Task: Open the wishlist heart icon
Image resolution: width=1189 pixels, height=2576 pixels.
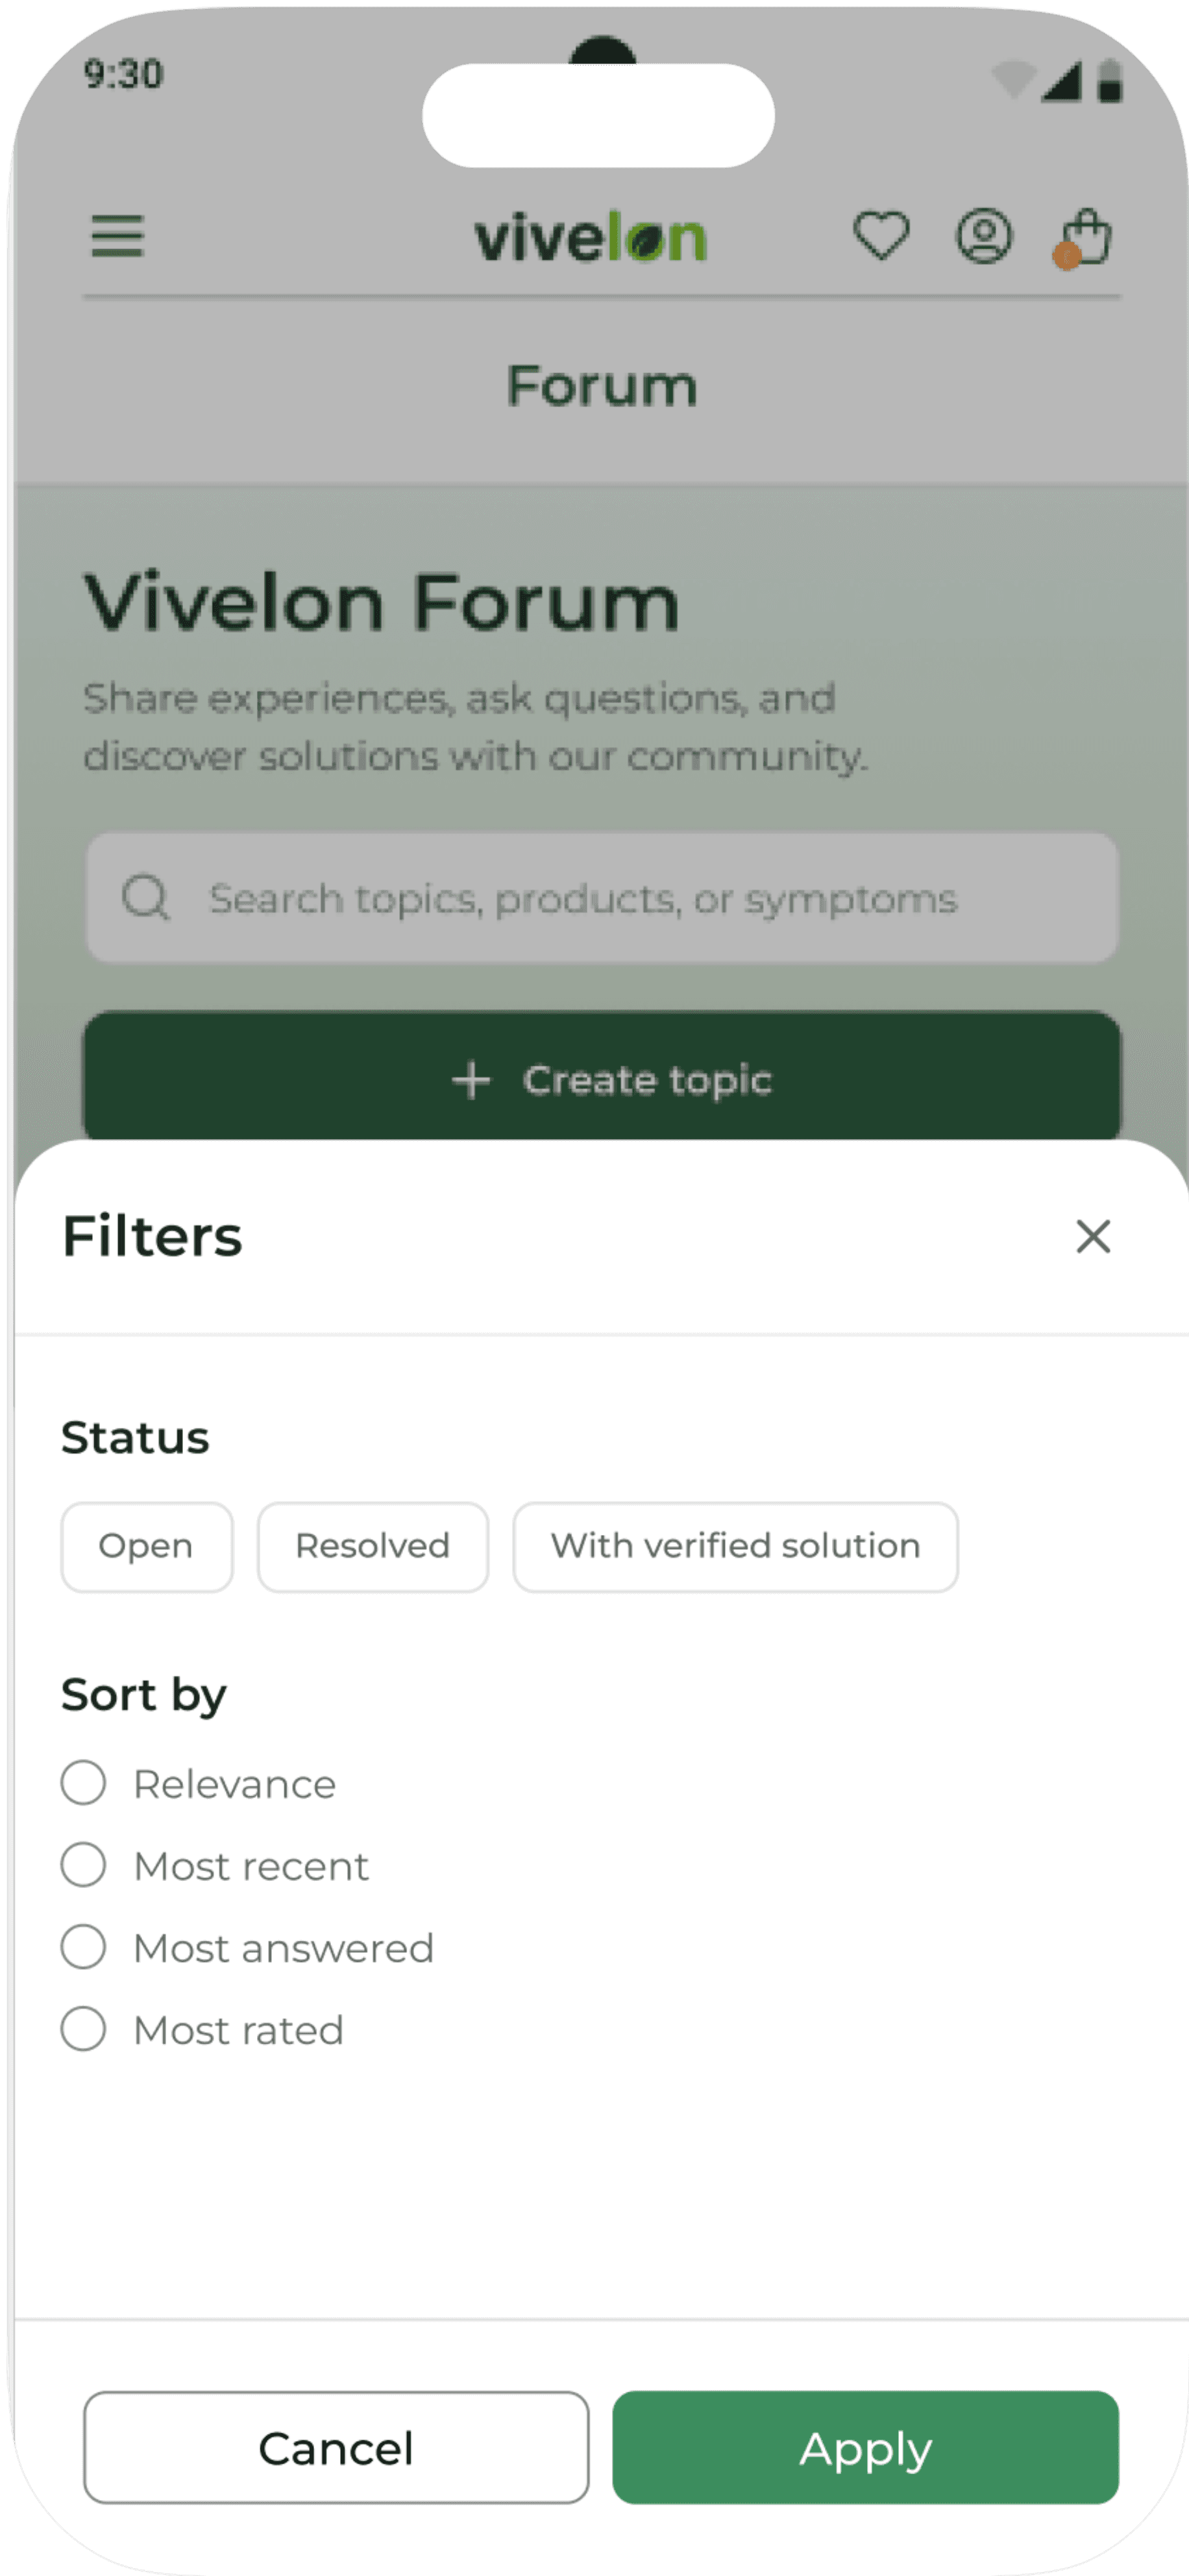Action: coord(881,236)
